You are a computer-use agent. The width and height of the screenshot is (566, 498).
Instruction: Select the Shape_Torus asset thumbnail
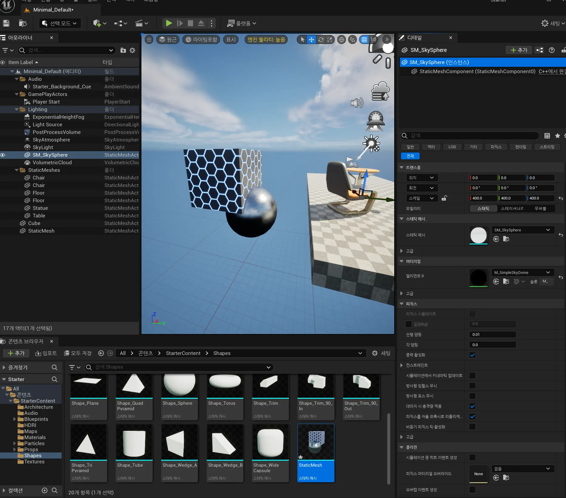(225, 386)
